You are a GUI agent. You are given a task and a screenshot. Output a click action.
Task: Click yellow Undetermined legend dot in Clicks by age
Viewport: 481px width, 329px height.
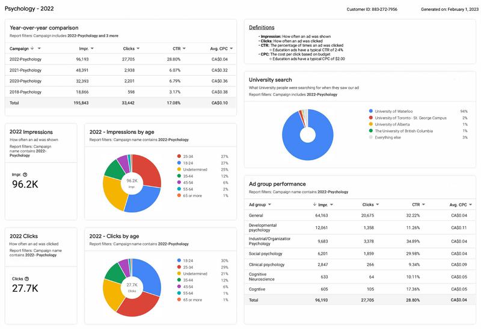[179, 274]
